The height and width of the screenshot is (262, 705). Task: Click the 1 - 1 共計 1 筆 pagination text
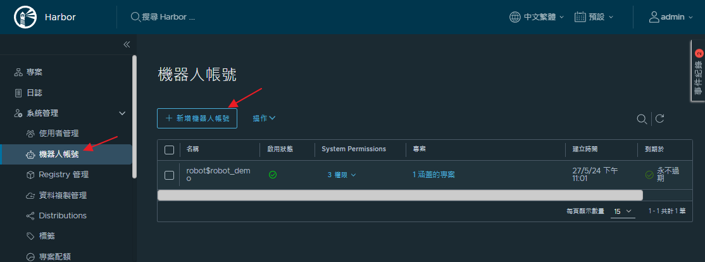point(667,211)
